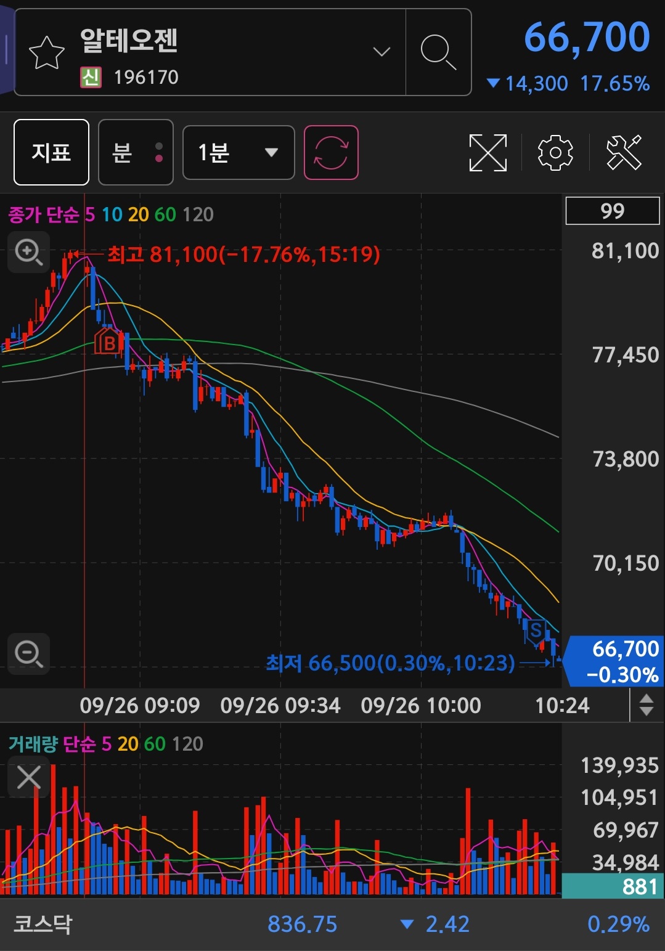
Task: Tap the 17.65% change rate
Action: [615, 84]
